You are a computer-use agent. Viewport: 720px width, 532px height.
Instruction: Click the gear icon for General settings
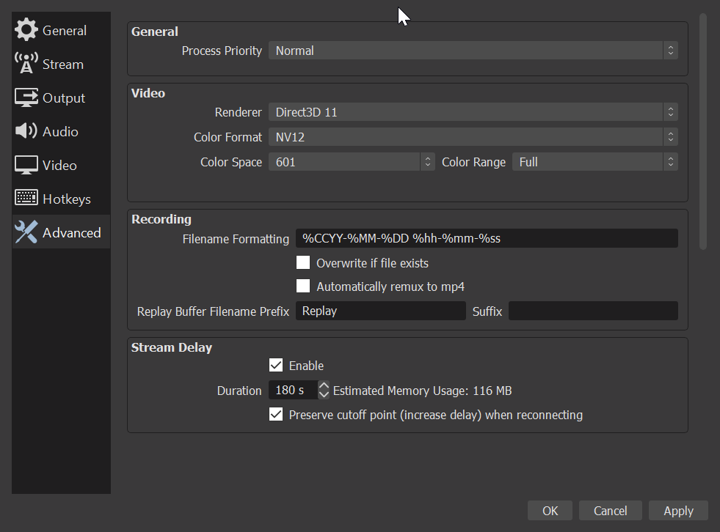coord(26,30)
